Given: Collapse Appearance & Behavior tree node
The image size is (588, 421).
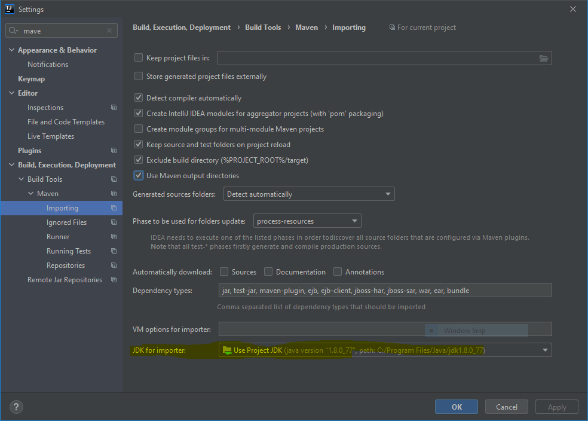Looking at the screenshot, I should 11,50.
